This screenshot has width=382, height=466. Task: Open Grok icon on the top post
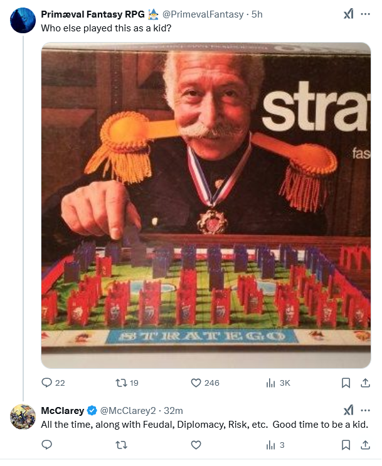pyautogui.click(x=348, y=14)
